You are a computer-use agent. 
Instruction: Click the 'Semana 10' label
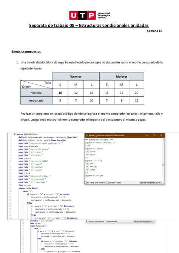click(154, 31)
